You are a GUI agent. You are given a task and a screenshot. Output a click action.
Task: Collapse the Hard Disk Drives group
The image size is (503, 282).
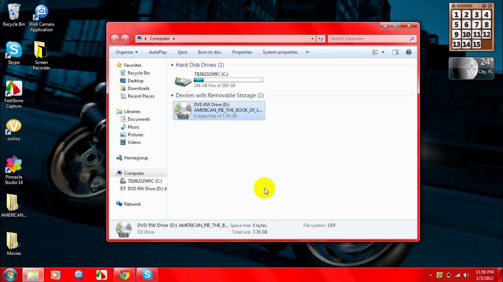[x=172, y=65]
